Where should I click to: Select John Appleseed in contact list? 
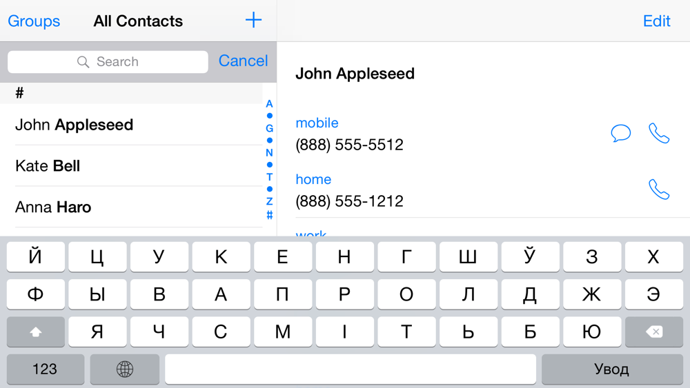pos(131,125)
